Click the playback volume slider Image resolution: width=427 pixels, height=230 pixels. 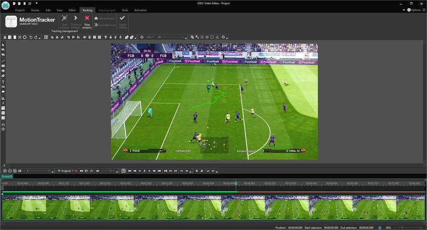108,171
